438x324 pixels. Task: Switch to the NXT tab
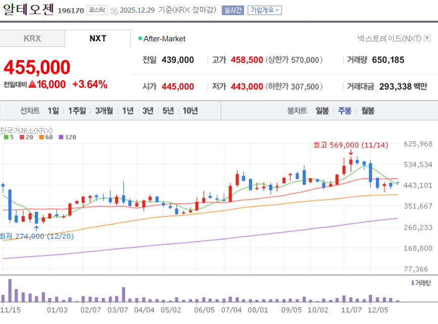click(x=98, y=38)
